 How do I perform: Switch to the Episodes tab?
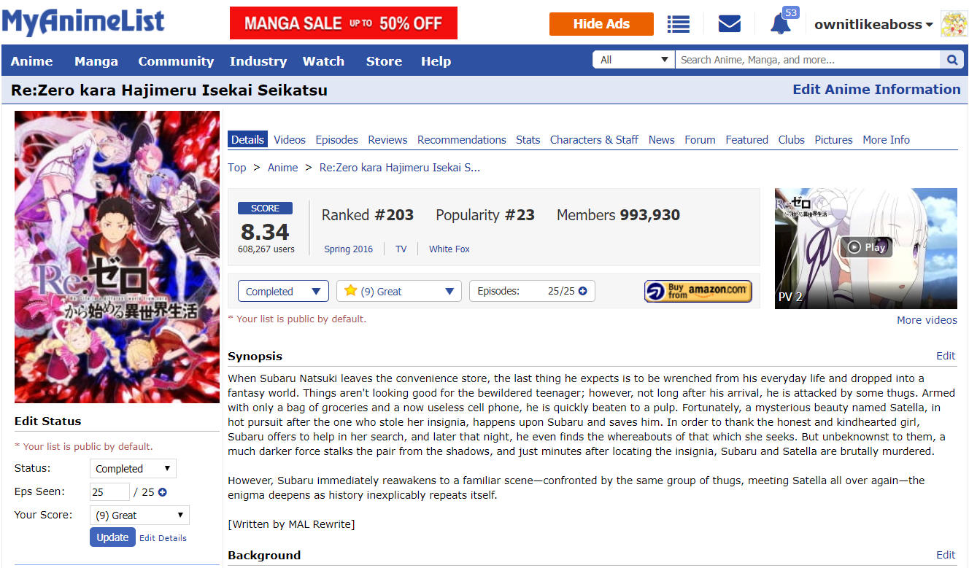tap(336, 139)
